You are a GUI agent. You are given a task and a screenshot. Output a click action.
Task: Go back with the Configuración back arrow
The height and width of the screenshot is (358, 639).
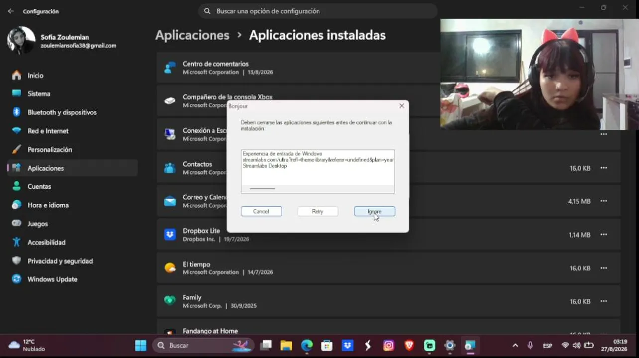point(11,11)
